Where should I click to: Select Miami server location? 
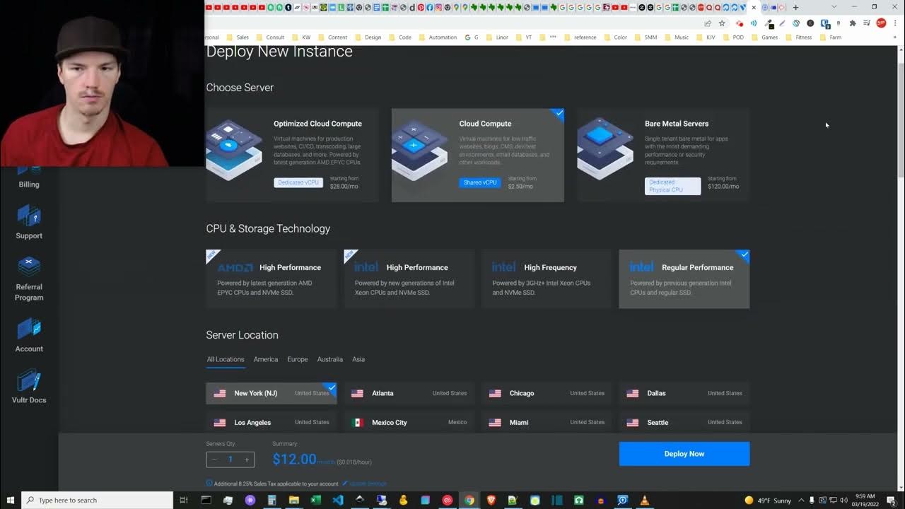tap(546, 422)
